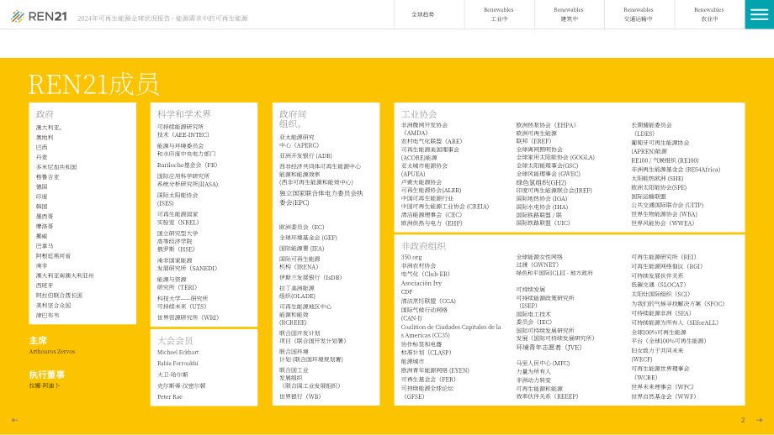774x435 pixels.
Task: Click the 主席 label
Action: click(38, 340)
